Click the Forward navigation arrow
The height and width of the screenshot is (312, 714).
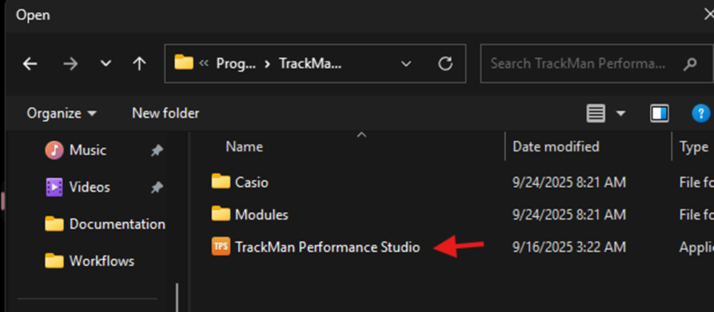(70, 64)
